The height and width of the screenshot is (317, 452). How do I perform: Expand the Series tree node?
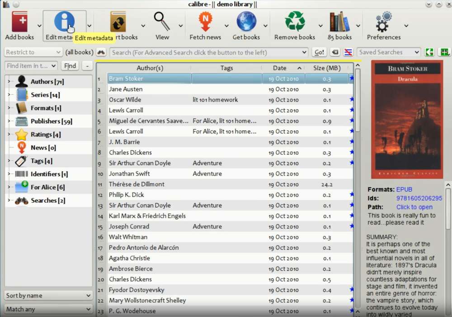tap(9, 95)
